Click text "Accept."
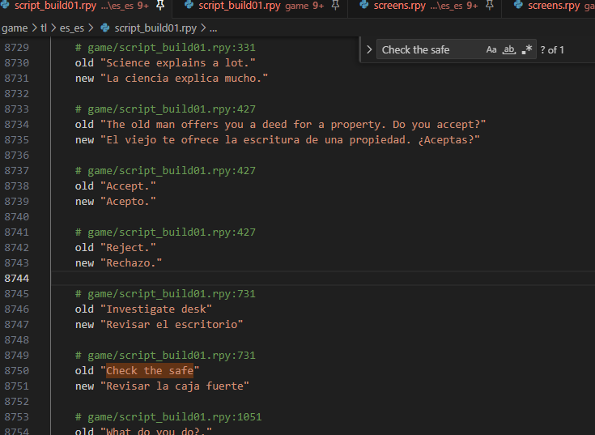 click(128, 186)
